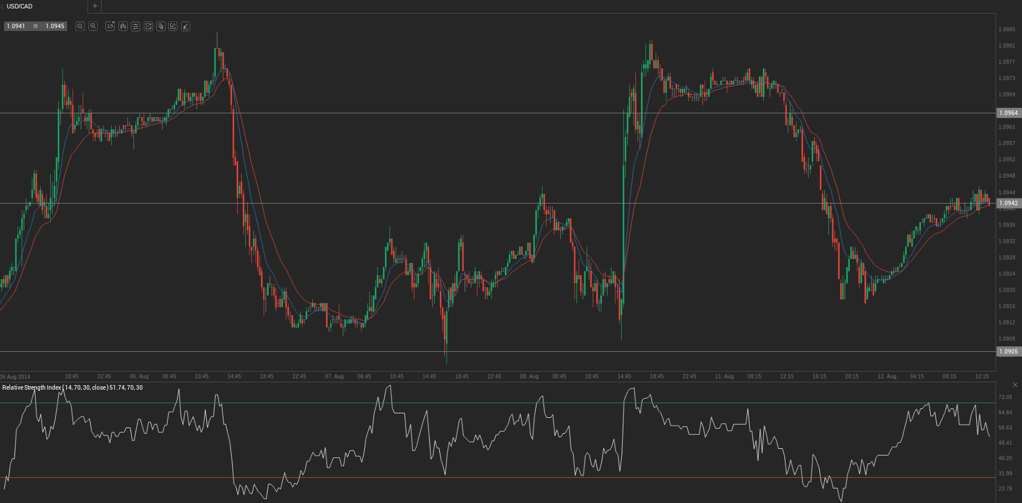This screenshot has width=1022, height=503.
Task: Click the 12:15 time label at axis end
Action: coord(982,377)
